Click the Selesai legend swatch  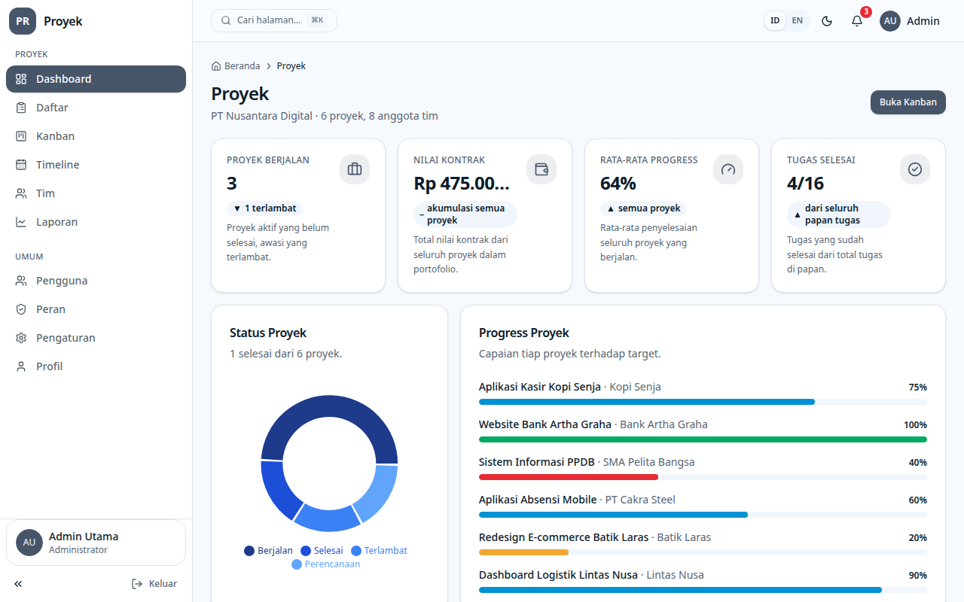[306, 551]
